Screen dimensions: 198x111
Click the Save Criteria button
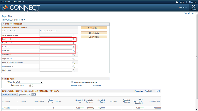(x=94, y=37)
